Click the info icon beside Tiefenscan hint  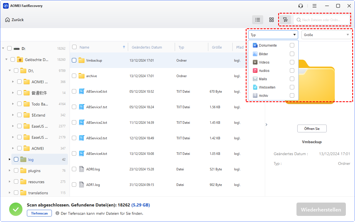tap(57, 213)
